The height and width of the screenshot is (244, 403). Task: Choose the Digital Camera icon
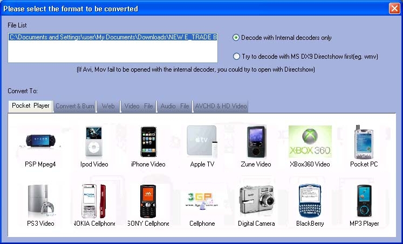click(x=256, y=200)
